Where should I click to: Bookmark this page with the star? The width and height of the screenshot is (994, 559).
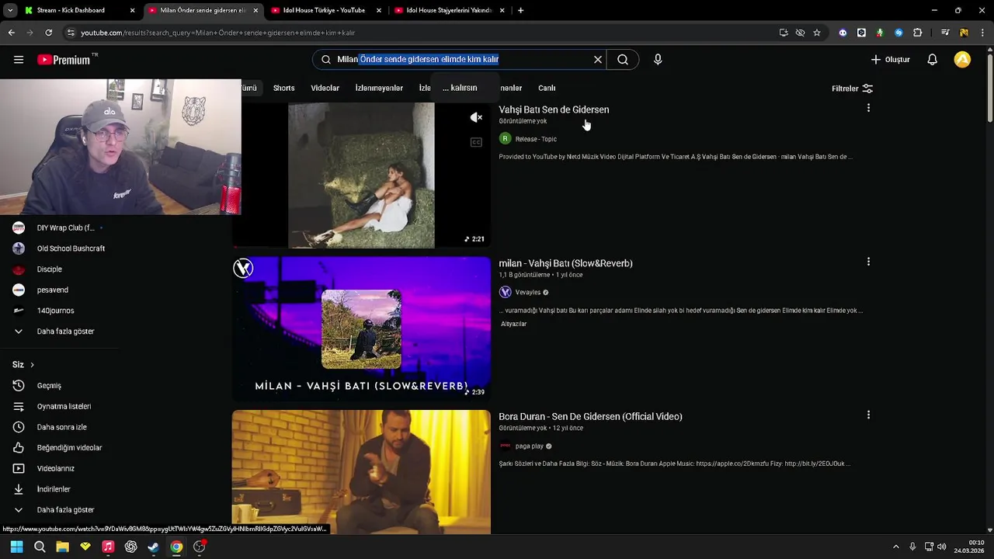[817, 33]
